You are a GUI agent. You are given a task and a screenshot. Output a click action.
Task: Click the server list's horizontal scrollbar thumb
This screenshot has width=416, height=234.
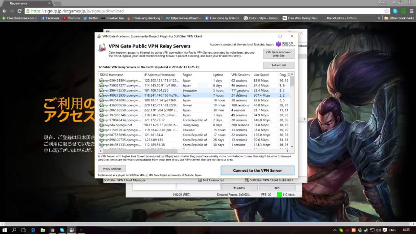point(140,151)
